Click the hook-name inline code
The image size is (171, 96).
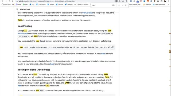pyautogui.click(x=106, y=34)
